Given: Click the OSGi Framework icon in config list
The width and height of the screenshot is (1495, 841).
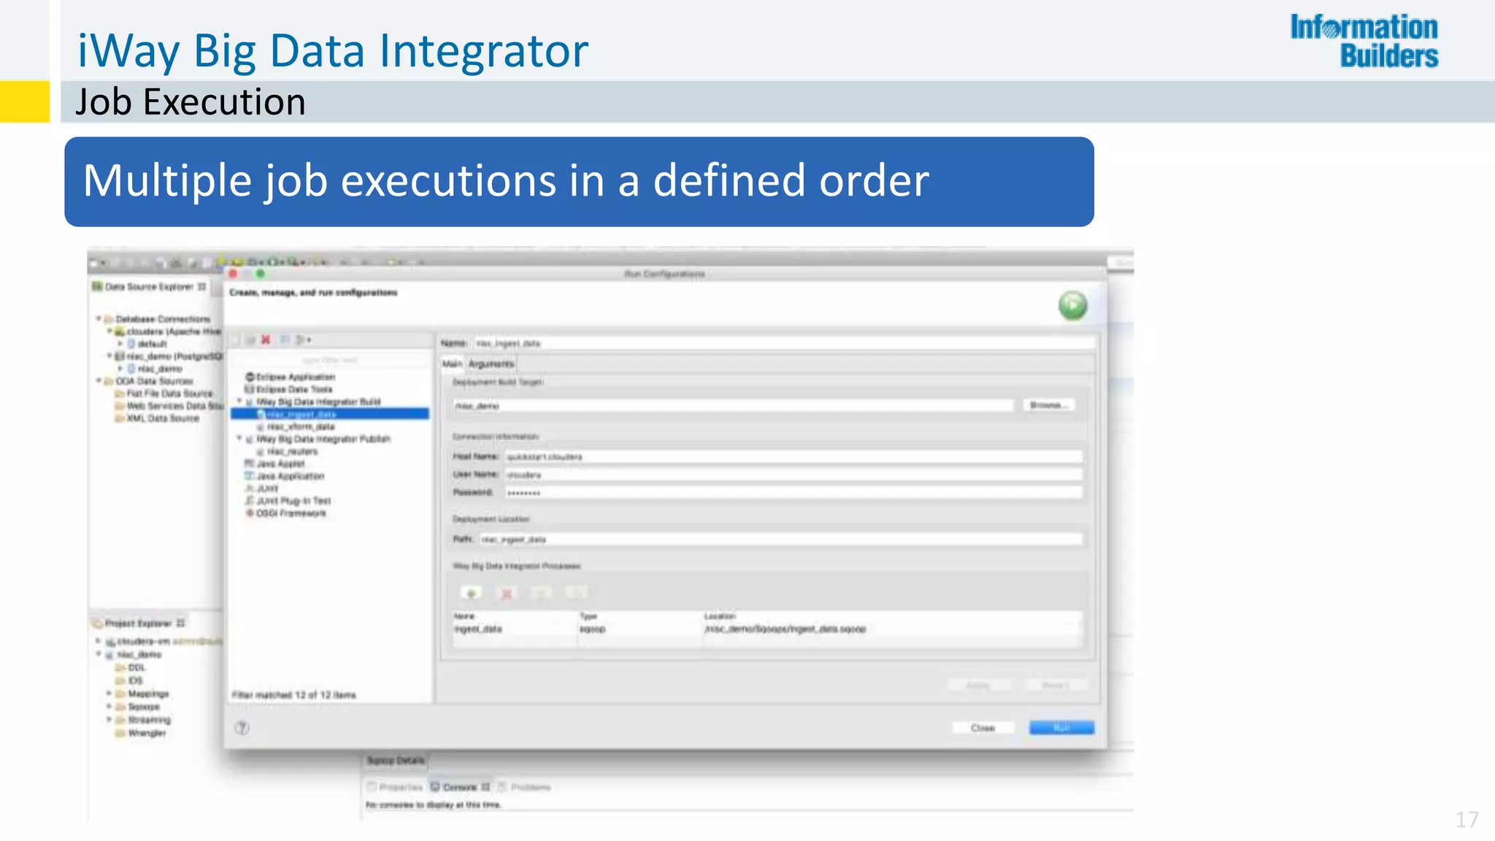Looking at the screenshot, I should coord(250,513).
